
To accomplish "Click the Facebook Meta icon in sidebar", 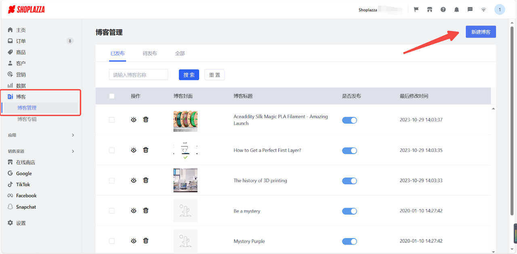I will point(11,195).
